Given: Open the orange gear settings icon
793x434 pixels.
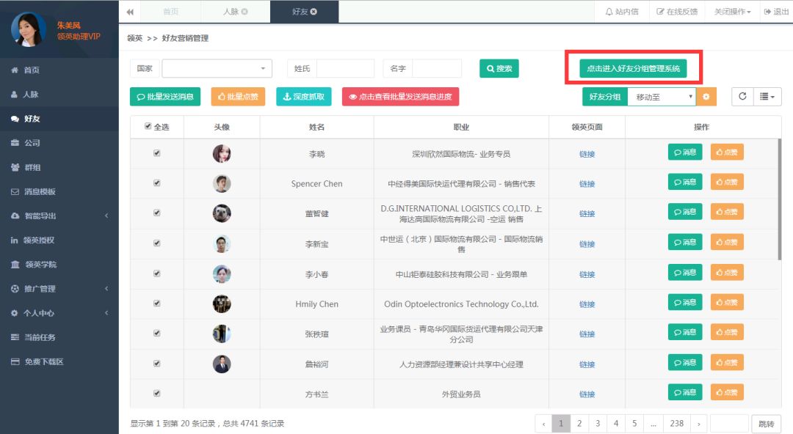Looking at the screenshot, I should point(706,96).
